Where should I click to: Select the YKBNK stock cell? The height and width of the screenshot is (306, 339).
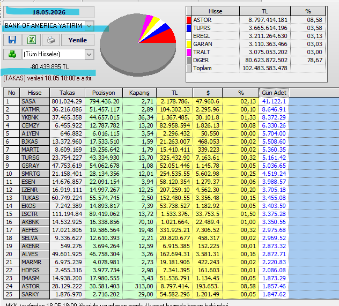(34, 117)
